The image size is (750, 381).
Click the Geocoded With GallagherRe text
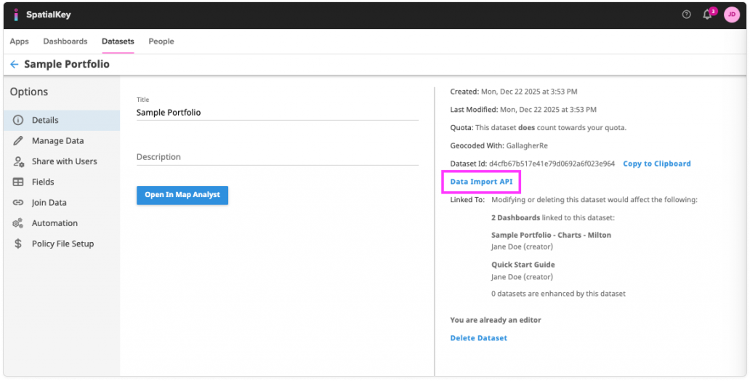497,145
